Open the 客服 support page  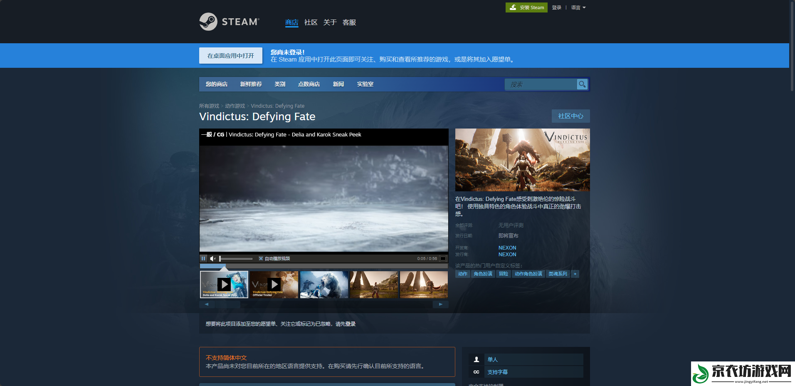pos(349,22)
